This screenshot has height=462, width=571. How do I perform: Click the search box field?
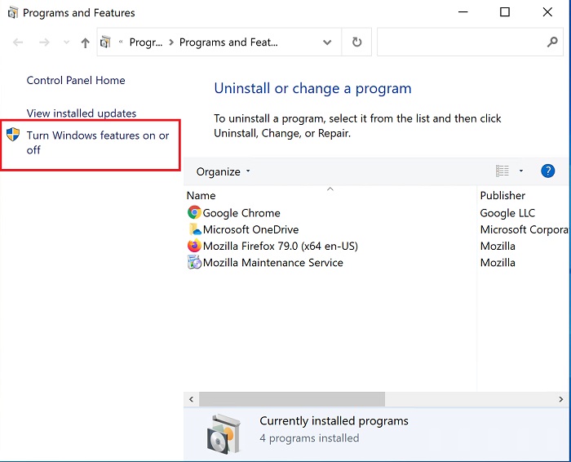click(461, 42)
